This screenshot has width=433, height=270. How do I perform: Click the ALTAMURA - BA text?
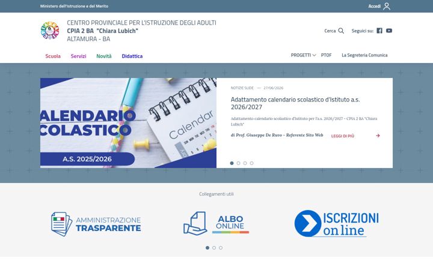click(x=88, y=39)
